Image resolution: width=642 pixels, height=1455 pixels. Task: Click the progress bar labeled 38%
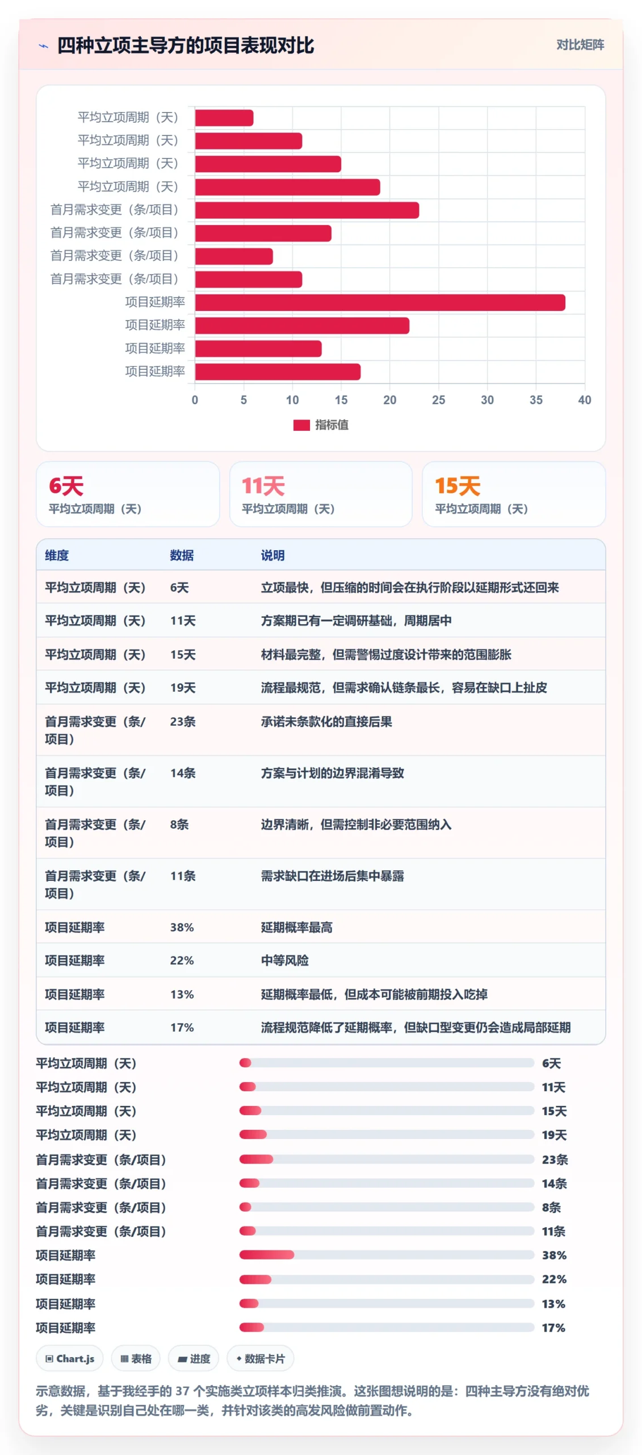[x=387, y=1254]
